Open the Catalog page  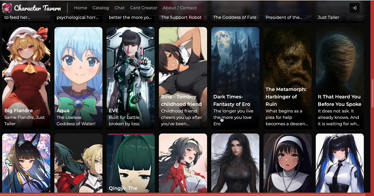click(x=101, y=8)
